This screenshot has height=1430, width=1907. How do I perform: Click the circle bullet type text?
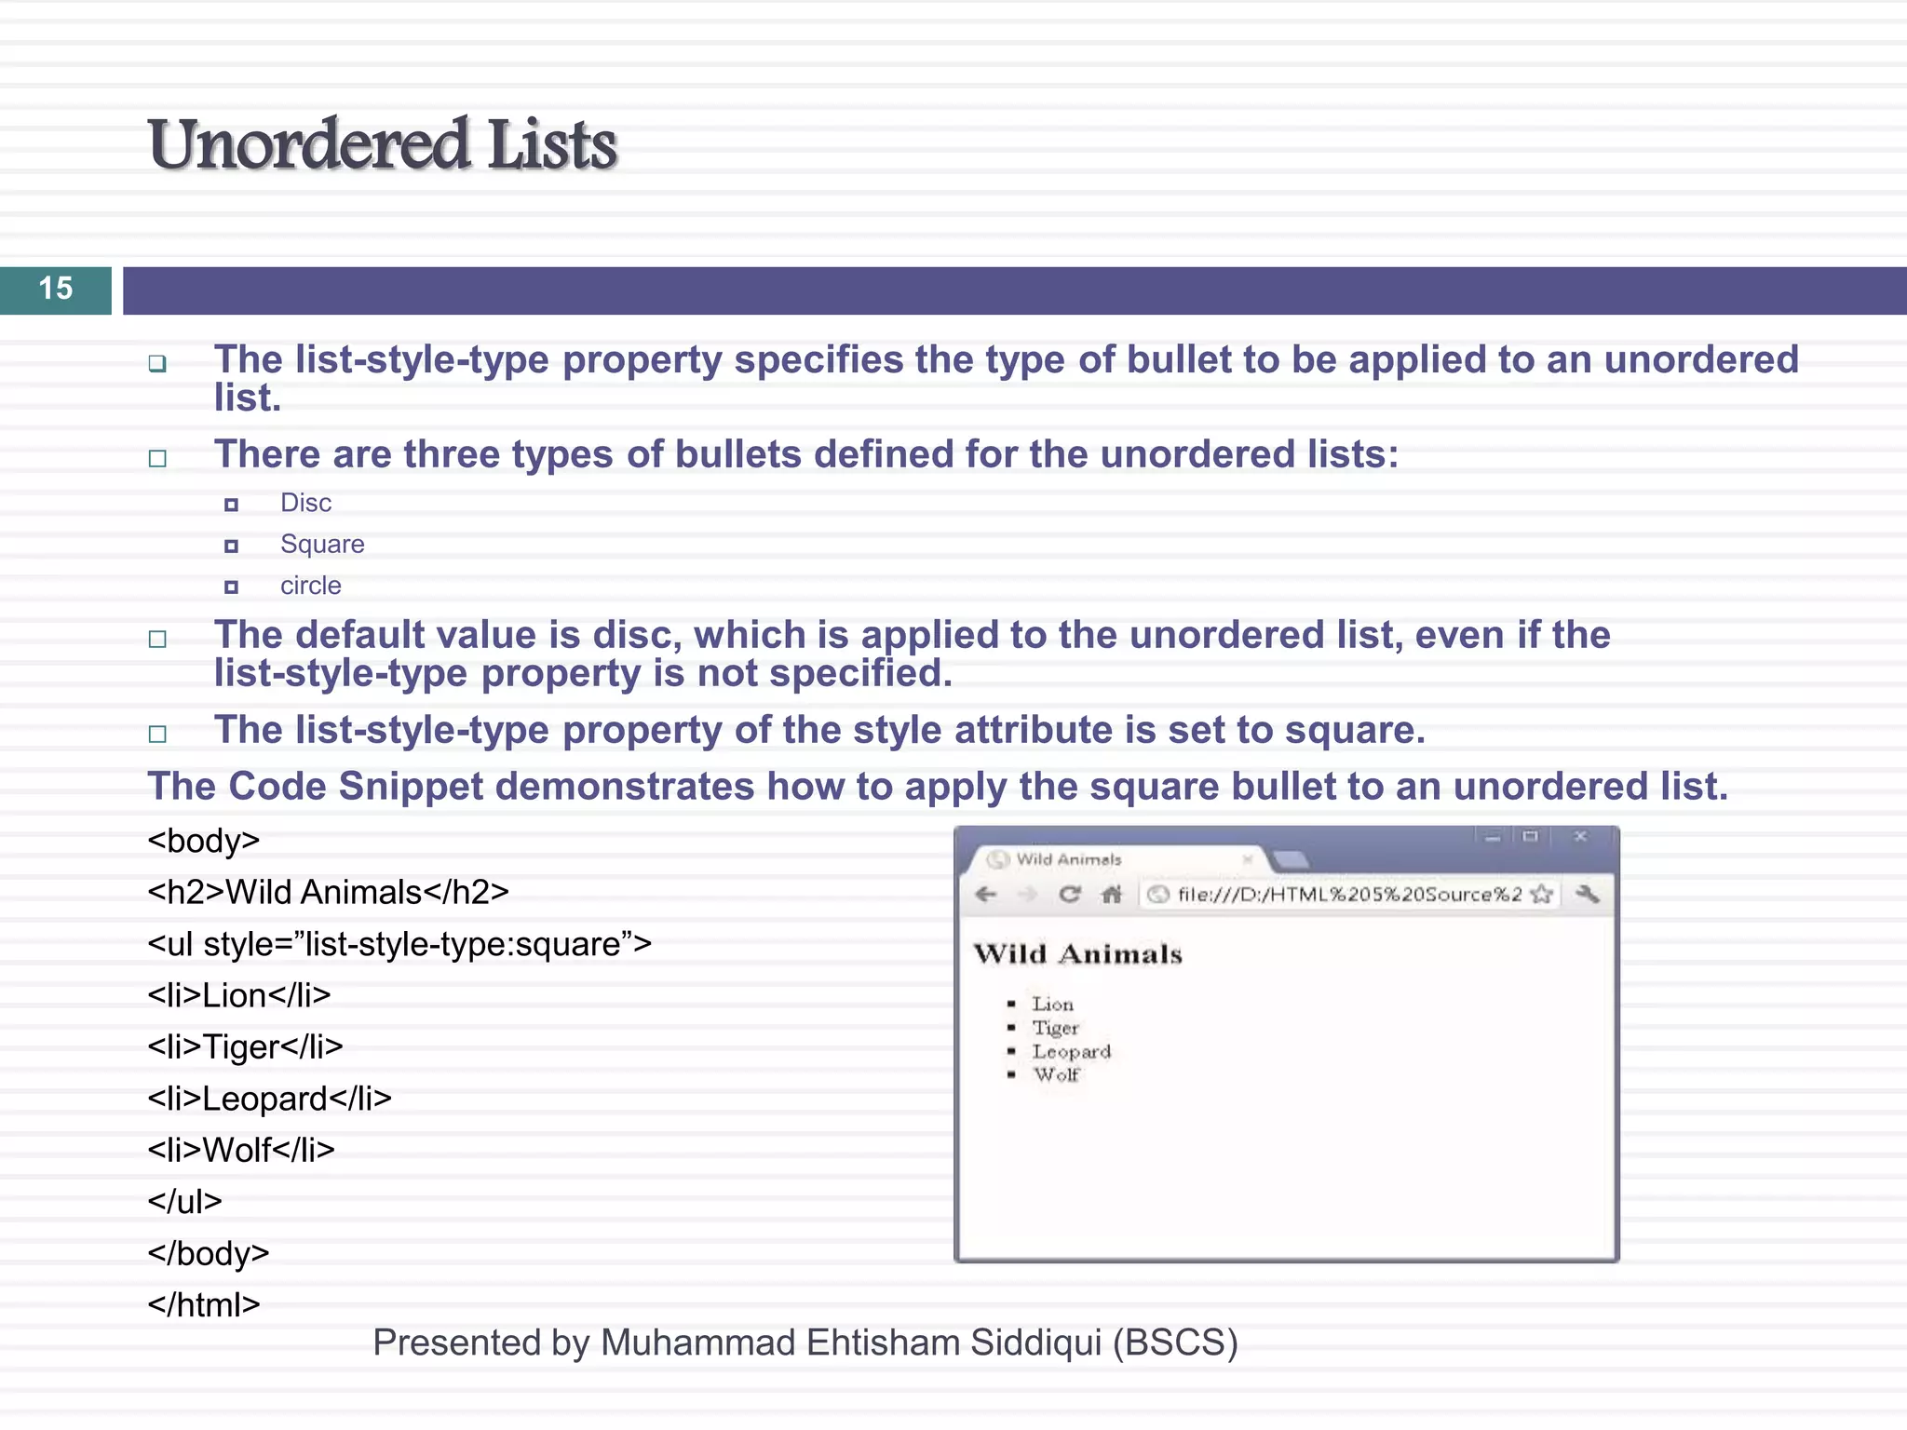311,586
